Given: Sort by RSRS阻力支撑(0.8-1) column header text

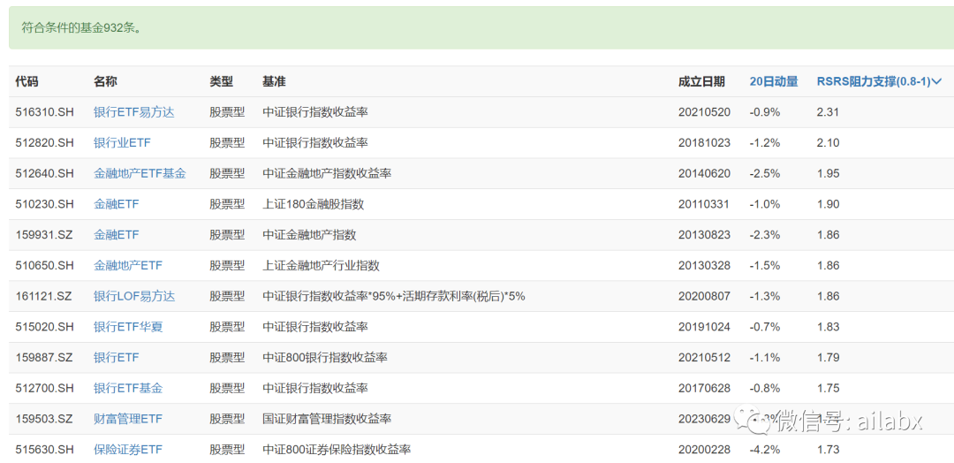Looking at the screenshot, I should point(874,81).
